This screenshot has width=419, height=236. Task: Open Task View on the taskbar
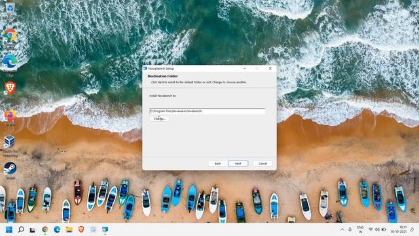click(x=32, y=230)
